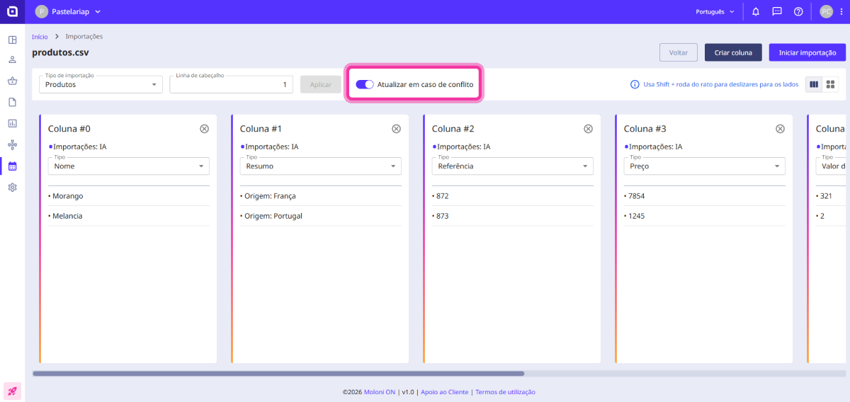Open Tipo de importação Produtos dropdown
This screenshot has width=850, height=402.
click(101, 84)
